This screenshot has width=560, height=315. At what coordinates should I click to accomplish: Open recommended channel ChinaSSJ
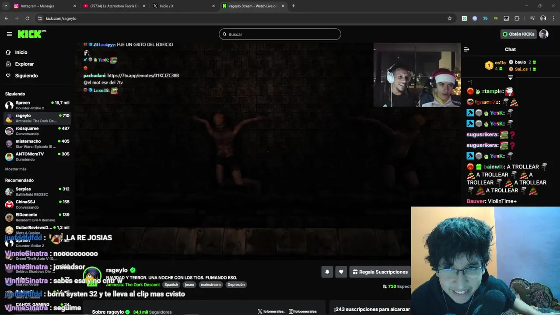click(37, 204)
